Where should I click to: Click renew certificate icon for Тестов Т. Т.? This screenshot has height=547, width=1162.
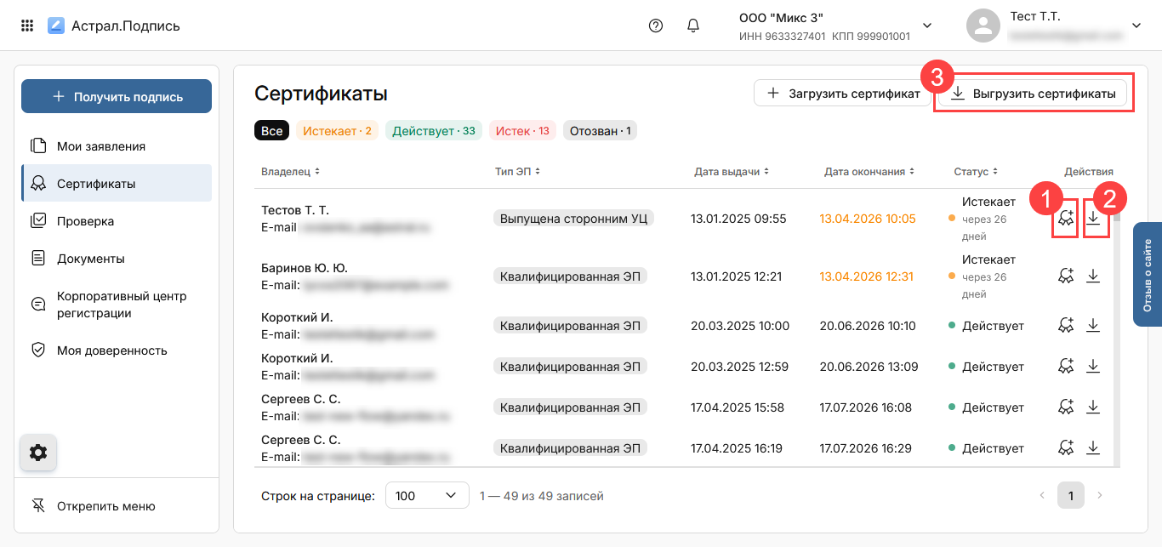click(1065, 219)
